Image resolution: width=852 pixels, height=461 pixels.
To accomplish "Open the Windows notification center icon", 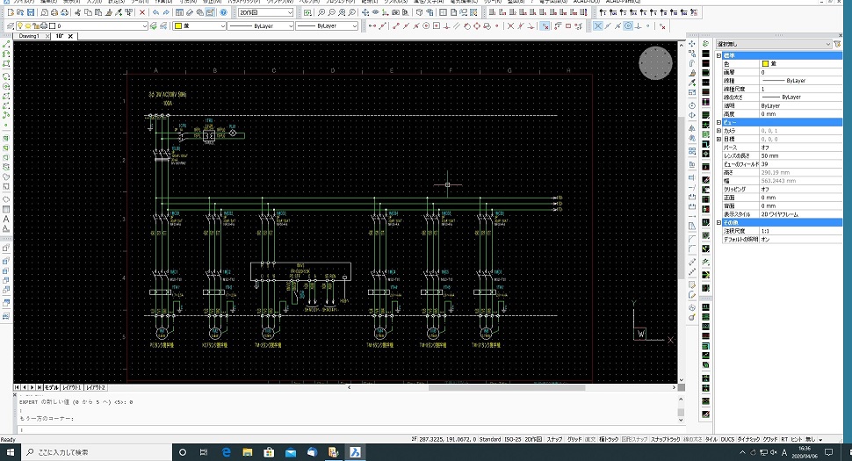I will [x=828, y=451].
